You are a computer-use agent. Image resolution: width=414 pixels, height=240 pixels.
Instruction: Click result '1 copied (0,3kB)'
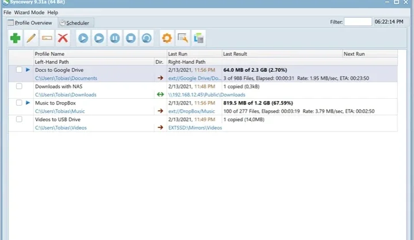[241, 86]
